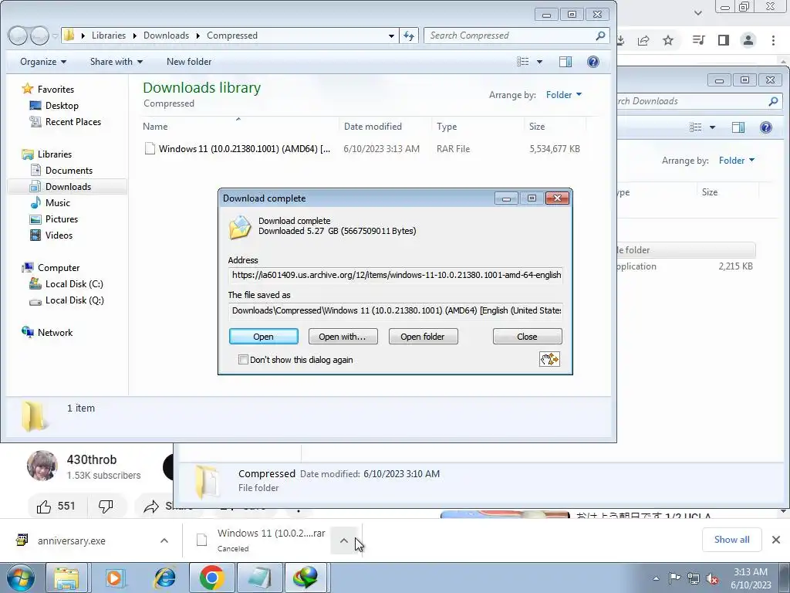Select the Windows 11 RAR file row
790x593 pixels.
coord(363,149)
